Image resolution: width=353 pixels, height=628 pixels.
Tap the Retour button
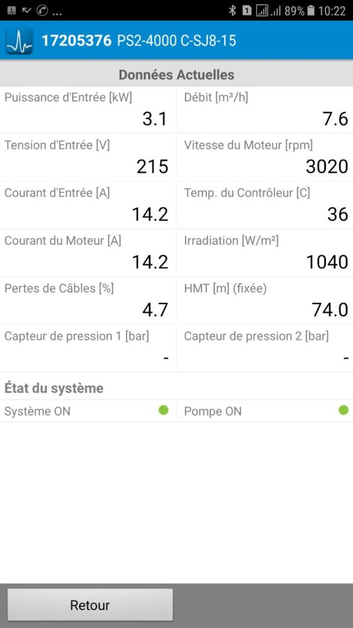click(x=90, y=605)
